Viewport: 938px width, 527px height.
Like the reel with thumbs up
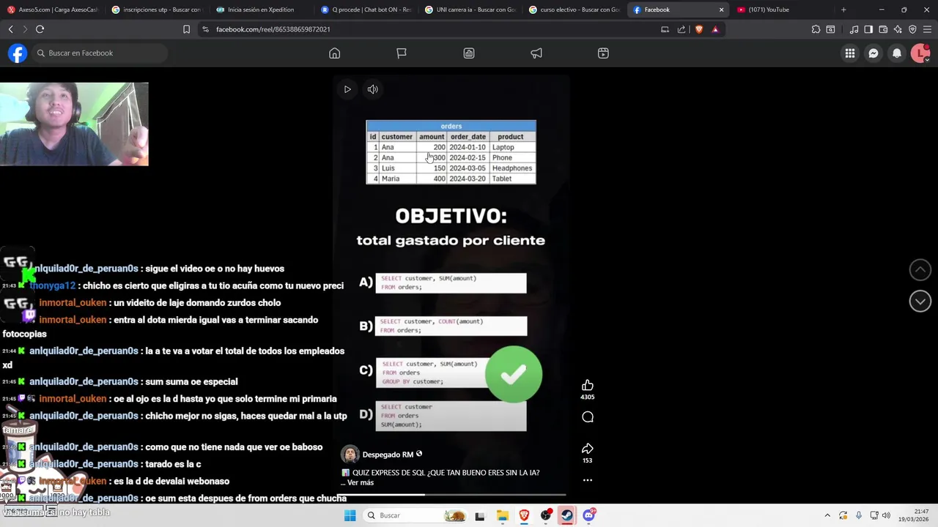coord(587,385)
